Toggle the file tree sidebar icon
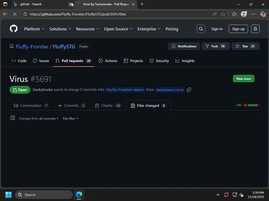Screen dimensions: 269x201 point(13,118)
